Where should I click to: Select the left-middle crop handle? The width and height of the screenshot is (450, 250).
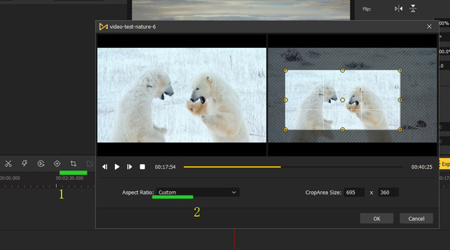coord(285,100)
